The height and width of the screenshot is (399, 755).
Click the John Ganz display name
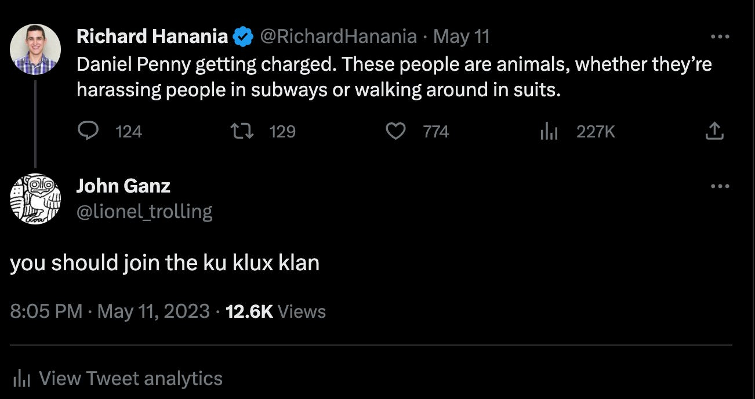point(124,186)
